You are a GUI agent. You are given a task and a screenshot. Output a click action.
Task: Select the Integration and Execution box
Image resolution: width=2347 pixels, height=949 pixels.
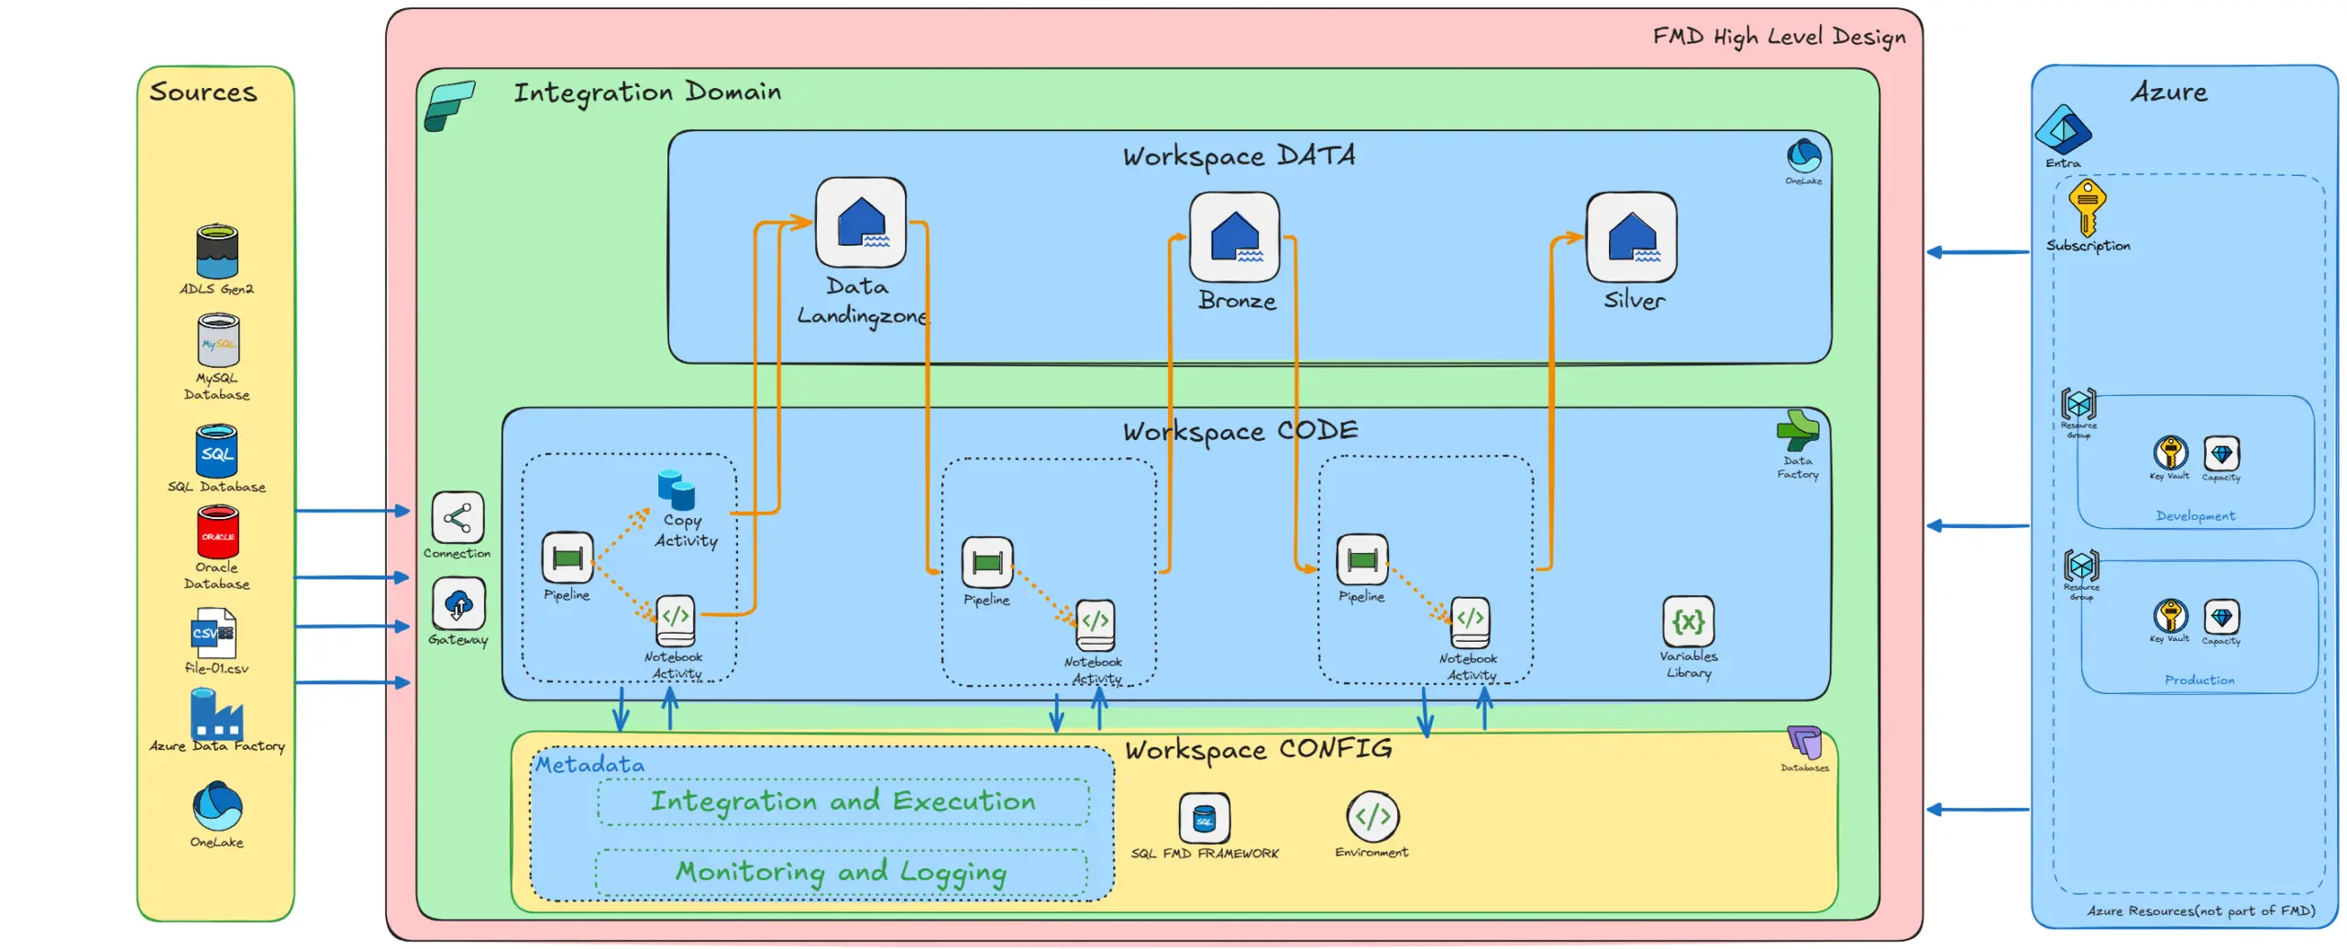coord(842,801)
